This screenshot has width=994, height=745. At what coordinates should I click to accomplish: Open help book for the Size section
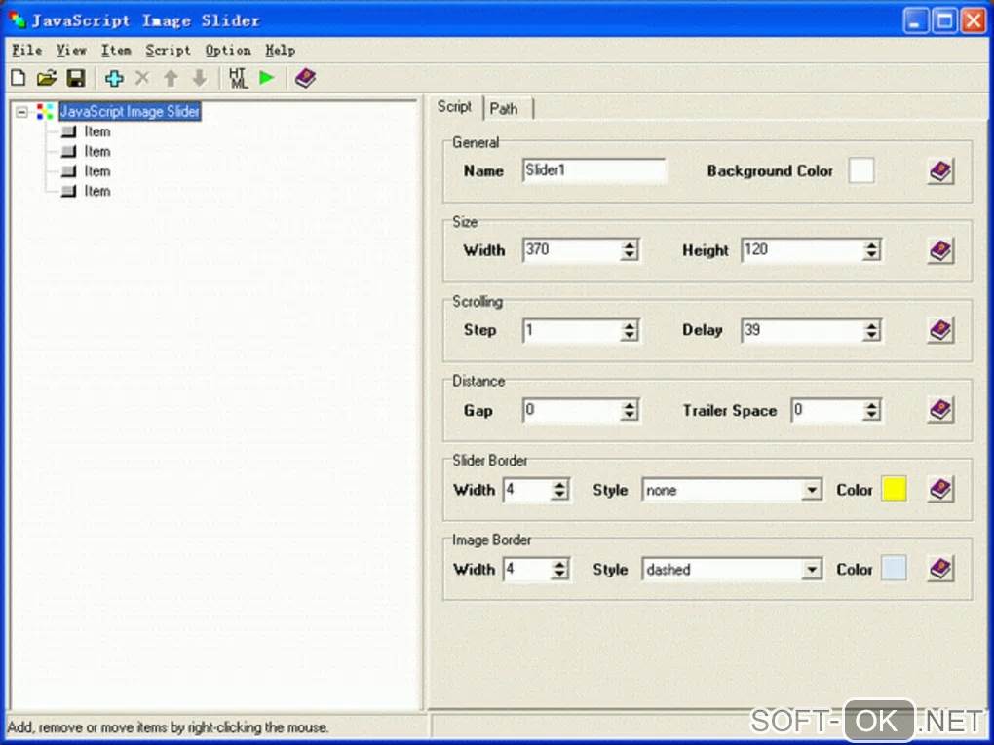click(x=940, y=251)
